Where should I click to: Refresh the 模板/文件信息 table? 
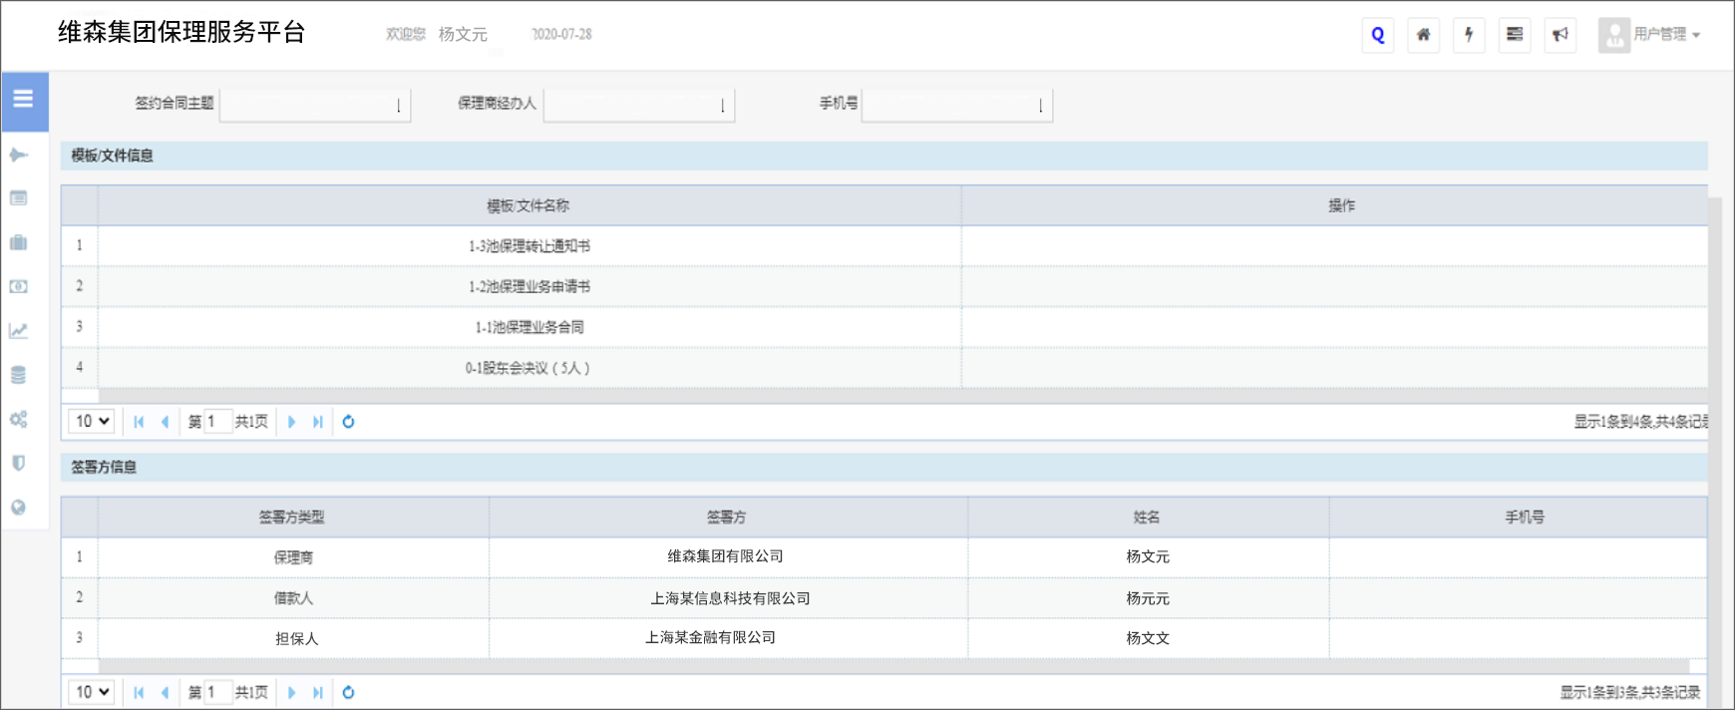pos(348,422)
